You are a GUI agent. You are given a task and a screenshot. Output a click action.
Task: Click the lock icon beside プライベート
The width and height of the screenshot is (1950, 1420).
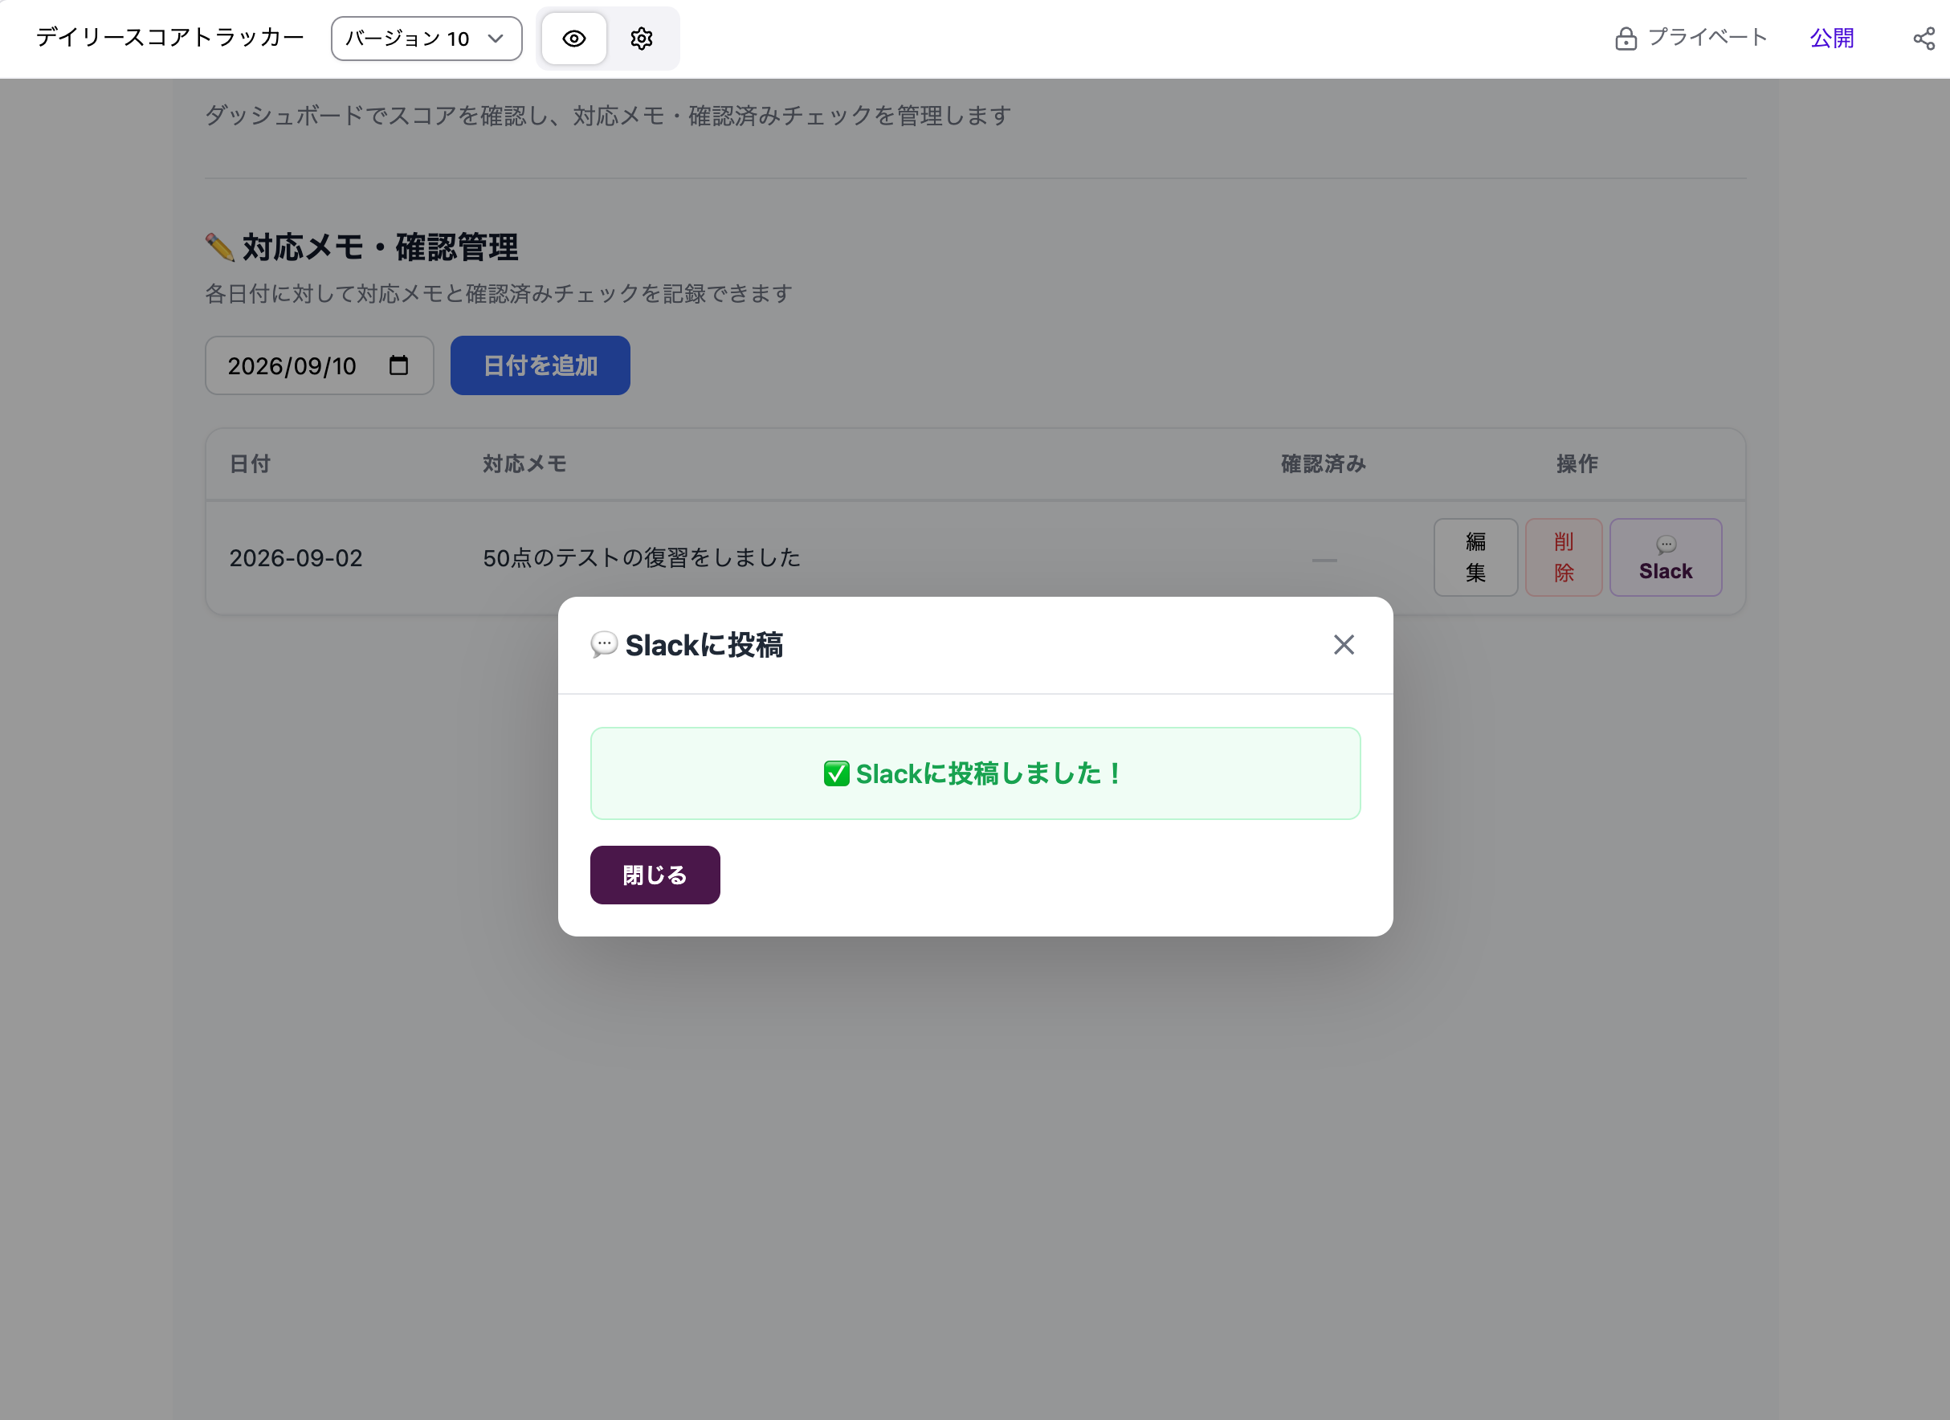click(x=1625, y=39)
